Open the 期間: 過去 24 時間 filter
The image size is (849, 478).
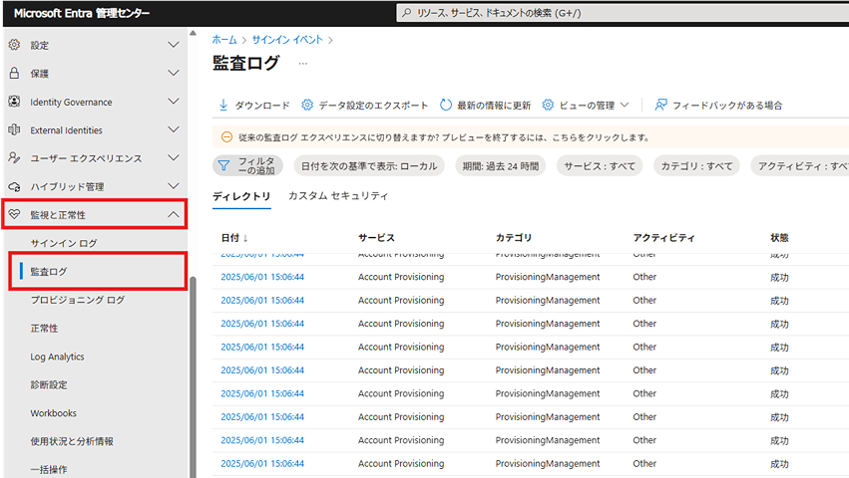pos(500,166)
